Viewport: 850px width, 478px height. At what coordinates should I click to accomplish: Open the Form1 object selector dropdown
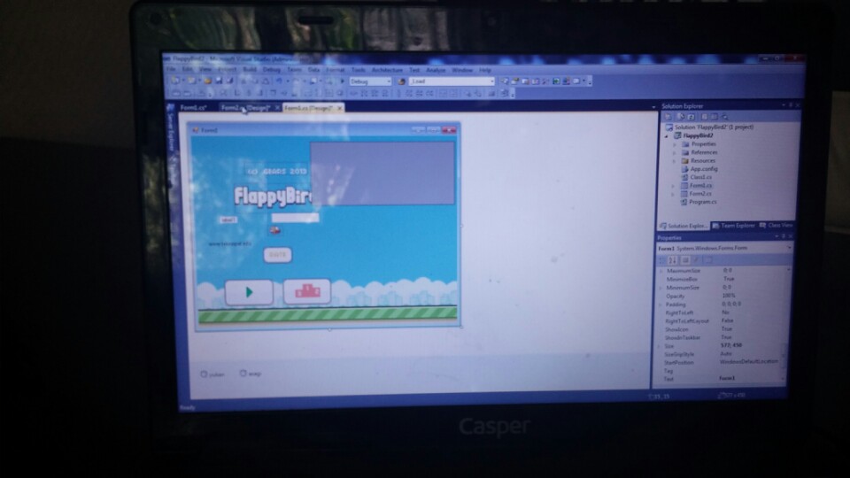point(789,248)
